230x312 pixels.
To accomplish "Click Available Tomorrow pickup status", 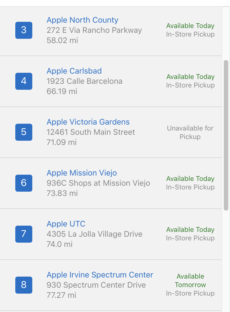I will (x=190, y=281).
